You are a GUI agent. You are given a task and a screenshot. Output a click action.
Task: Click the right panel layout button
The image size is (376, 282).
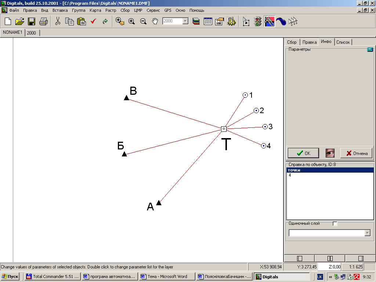pyautogui.click(x=361, y=258)
